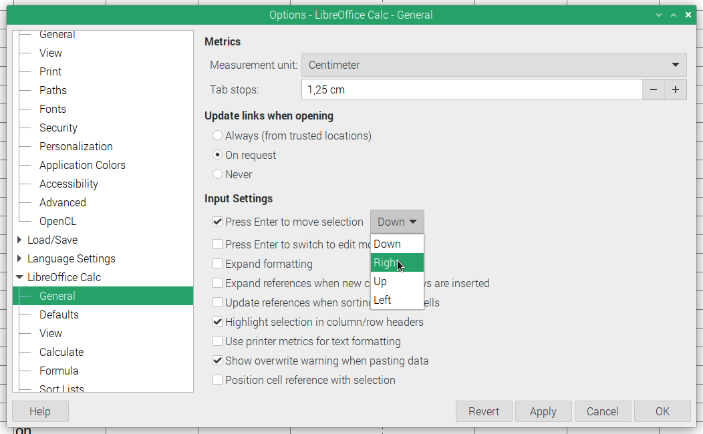703x434 pixels.
Task: Select Never update links option
Action: click(x=217, y=174)
